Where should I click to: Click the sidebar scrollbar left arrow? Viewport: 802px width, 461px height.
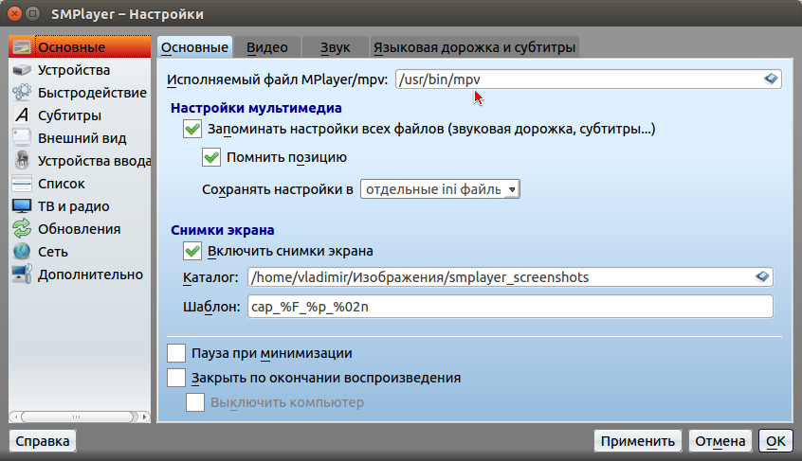pyautogui.click(x=15, y=417)
